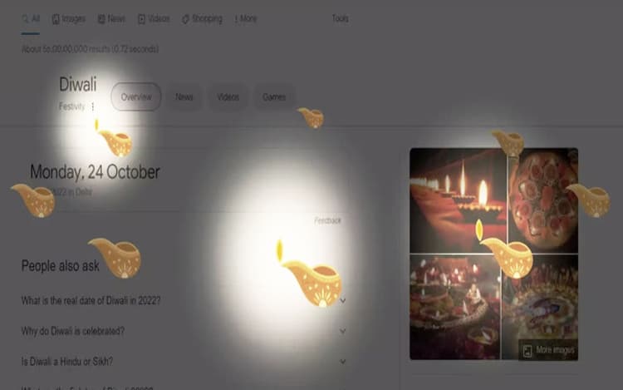This screenshot has width=623, height=390.
Task: Open the three-dot menu next to Festivity
Action: pos(92,106)
